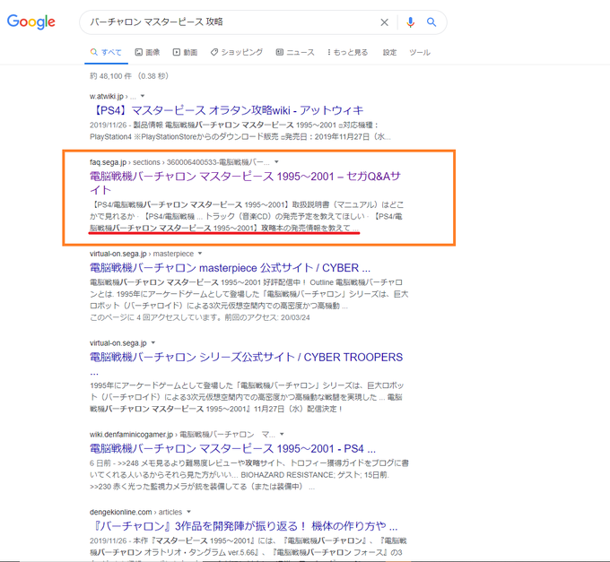Expand dropdown arrow beside dengekionline.com

[x=188, y=512]
